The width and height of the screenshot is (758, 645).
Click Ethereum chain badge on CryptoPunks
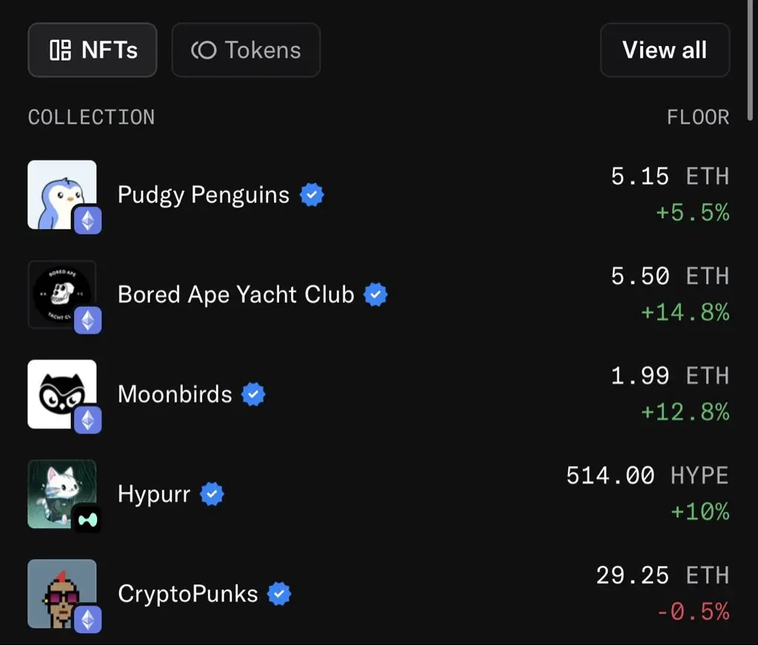pos(88,619)
